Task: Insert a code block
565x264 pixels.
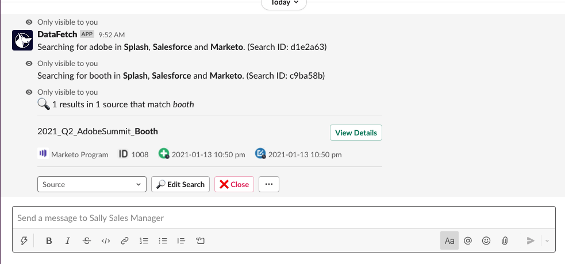Action: pos(201,241)
